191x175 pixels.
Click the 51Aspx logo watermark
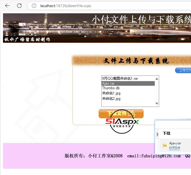(122, 122)
